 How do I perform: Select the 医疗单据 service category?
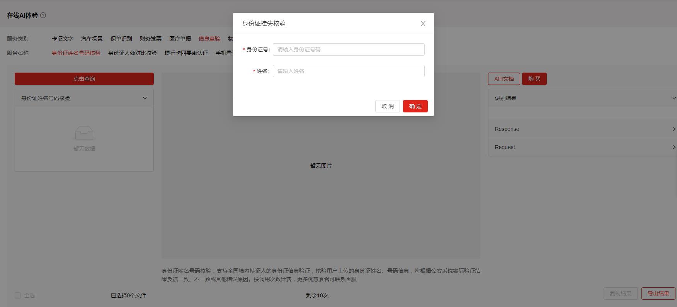pos(180,39)
